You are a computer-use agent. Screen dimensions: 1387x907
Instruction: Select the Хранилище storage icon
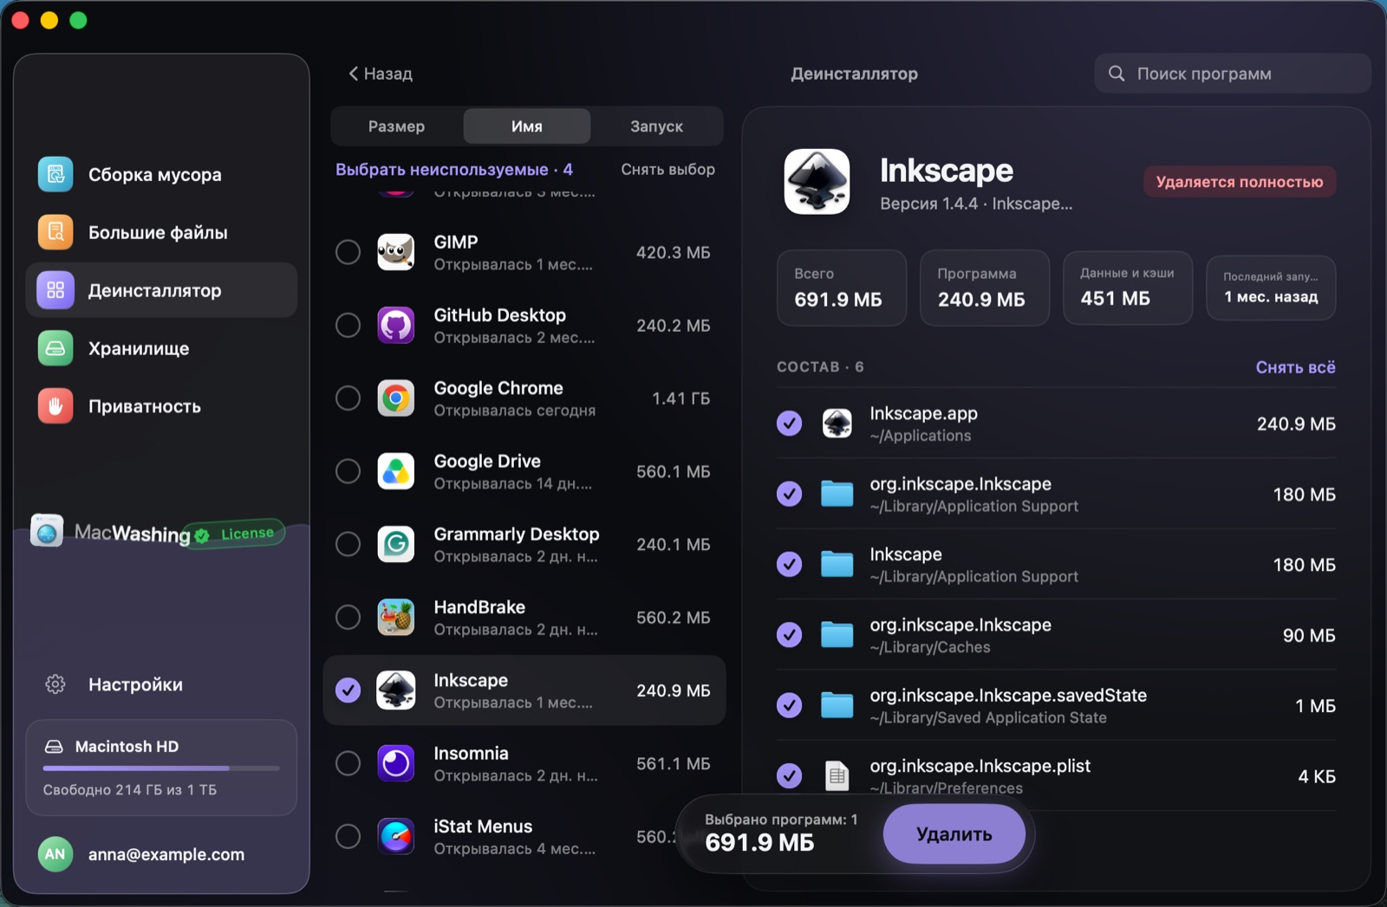pyautogui.click(x=55, y=348)
